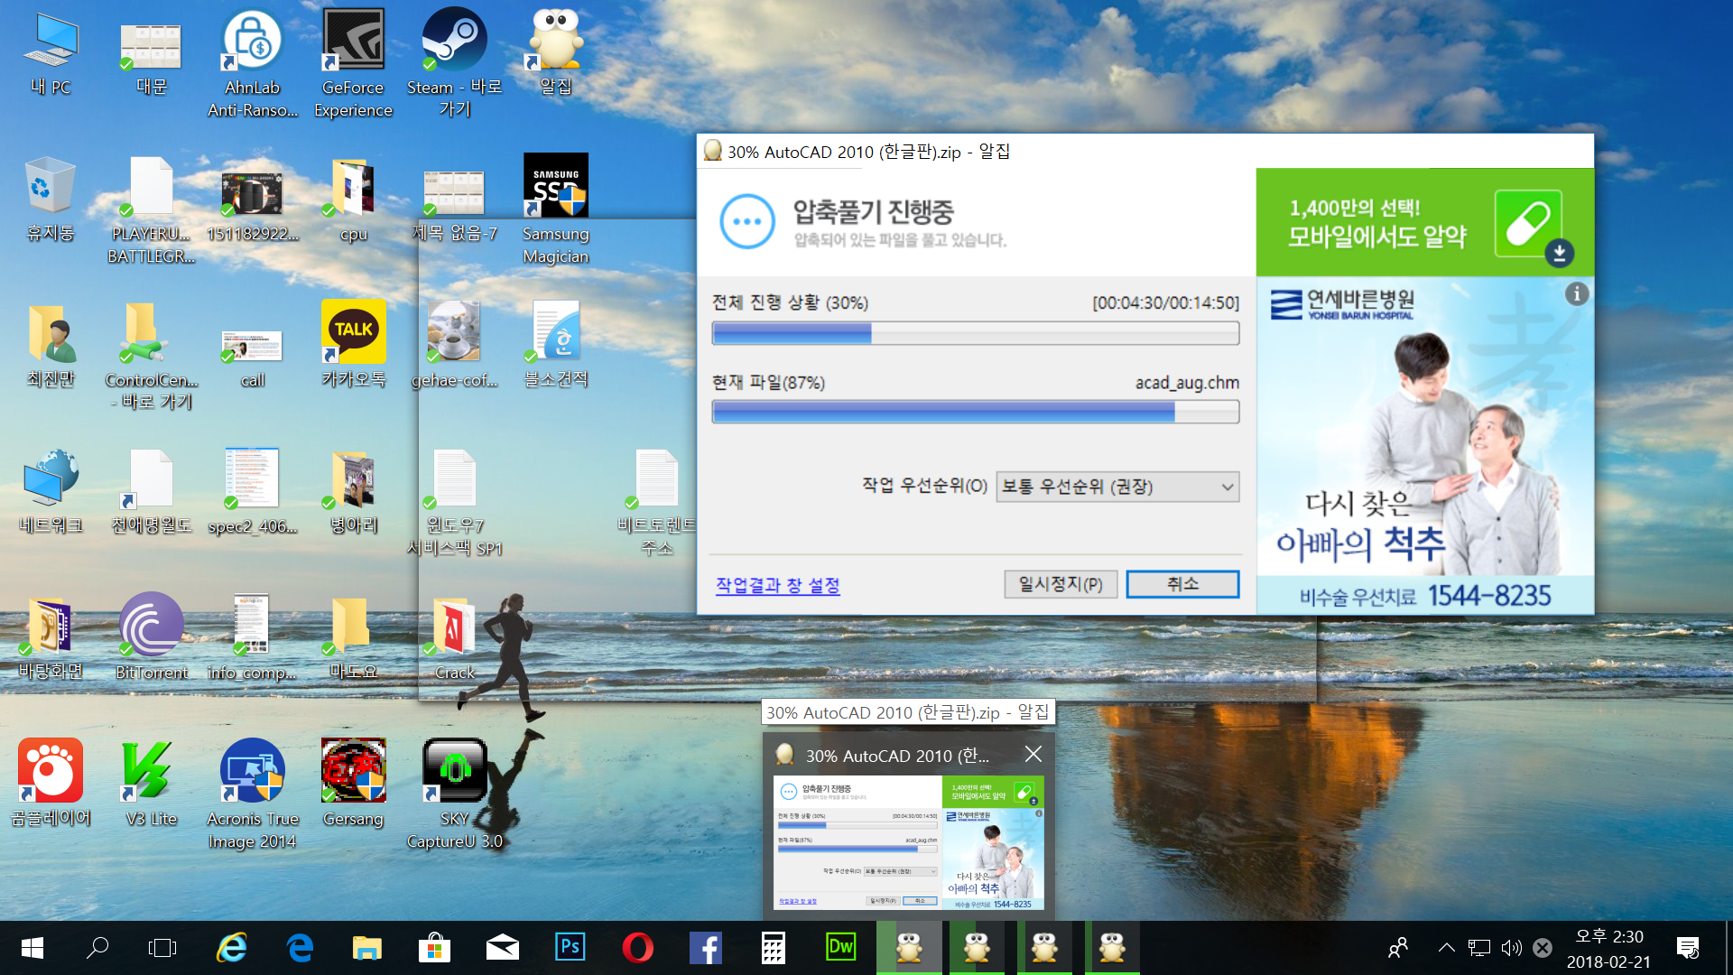This screenshot has height=975, width=1733.
Task: Open the 배탕화면 archive icon
Action: (51, 638)
